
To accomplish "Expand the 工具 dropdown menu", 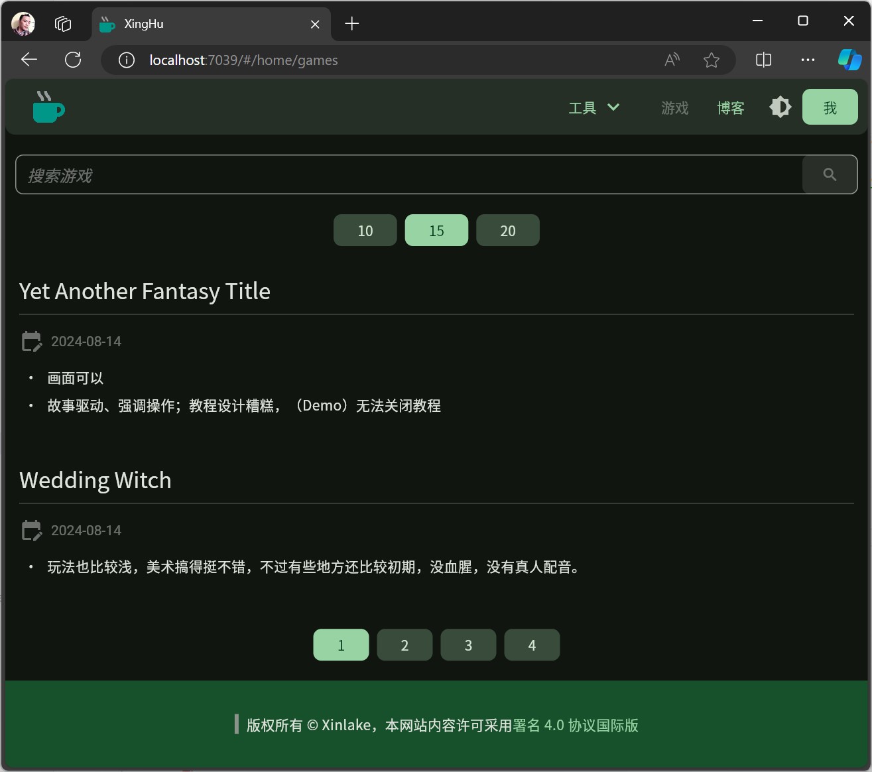I will point(594,107).
